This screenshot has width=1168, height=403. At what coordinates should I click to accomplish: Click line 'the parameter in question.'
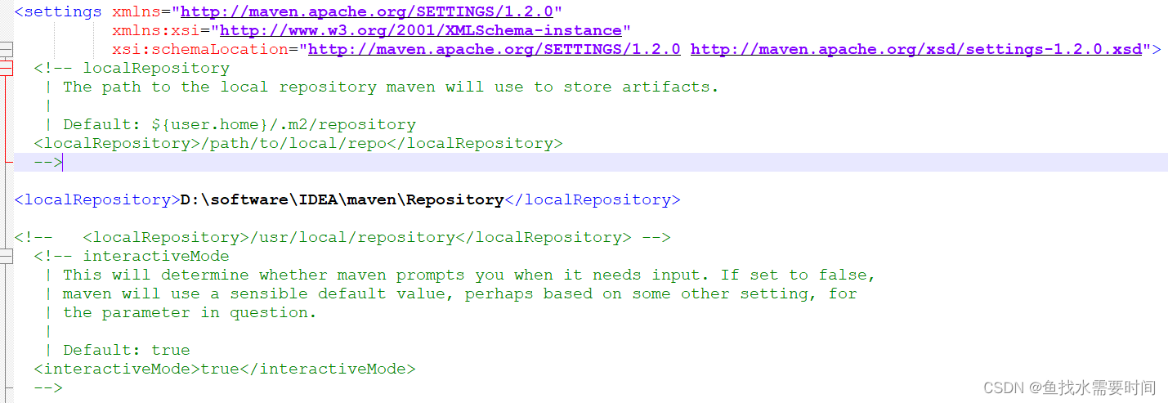click(190, 312)
